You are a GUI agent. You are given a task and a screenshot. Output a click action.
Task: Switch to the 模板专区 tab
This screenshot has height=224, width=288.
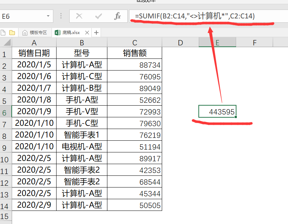tap(34, 33)
